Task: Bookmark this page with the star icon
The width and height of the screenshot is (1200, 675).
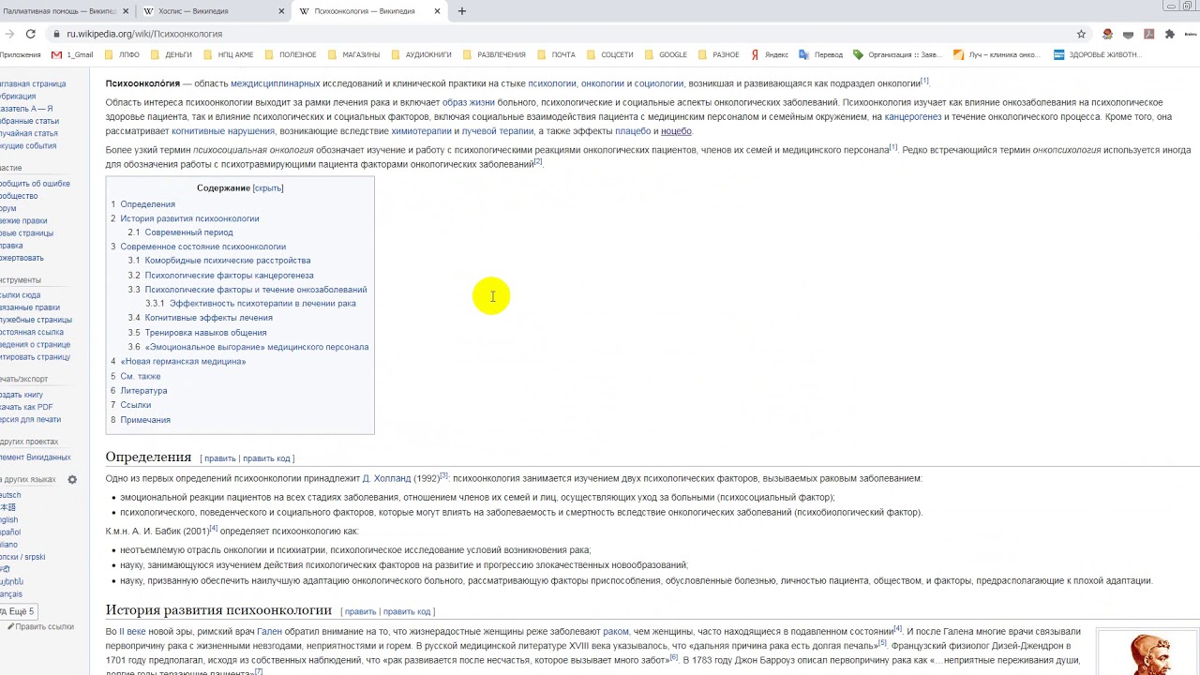Action: (1081, 34)
